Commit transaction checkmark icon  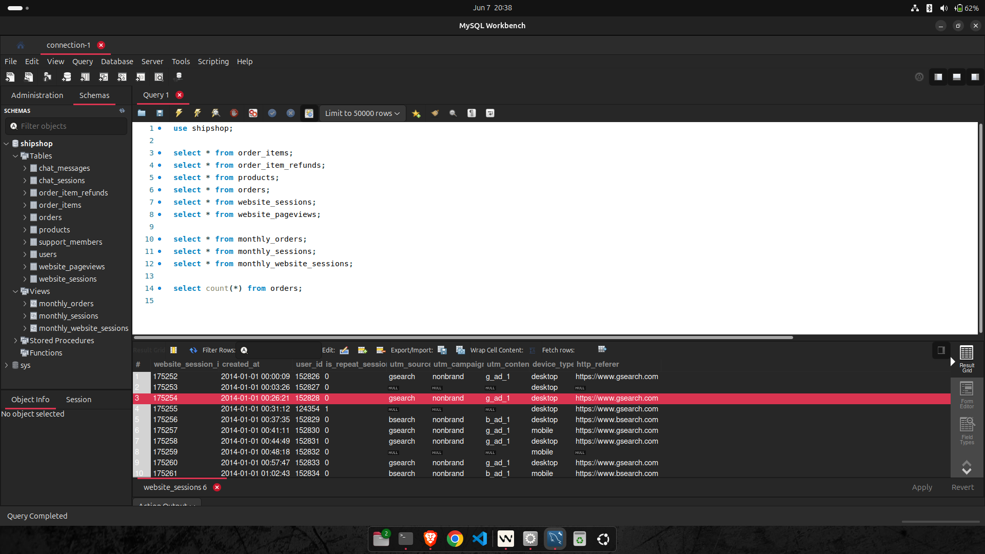click(272, 113)
